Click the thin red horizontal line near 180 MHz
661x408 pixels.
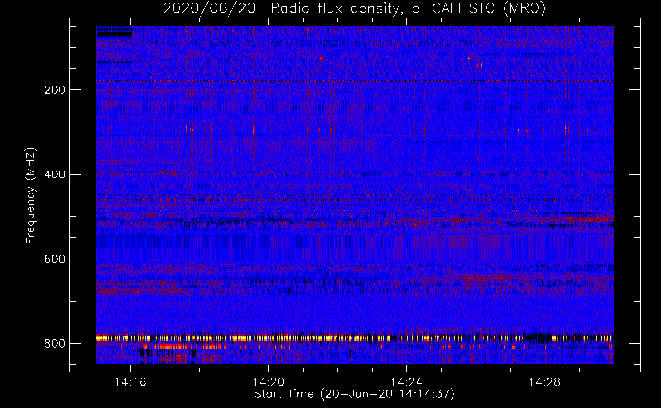355,81
